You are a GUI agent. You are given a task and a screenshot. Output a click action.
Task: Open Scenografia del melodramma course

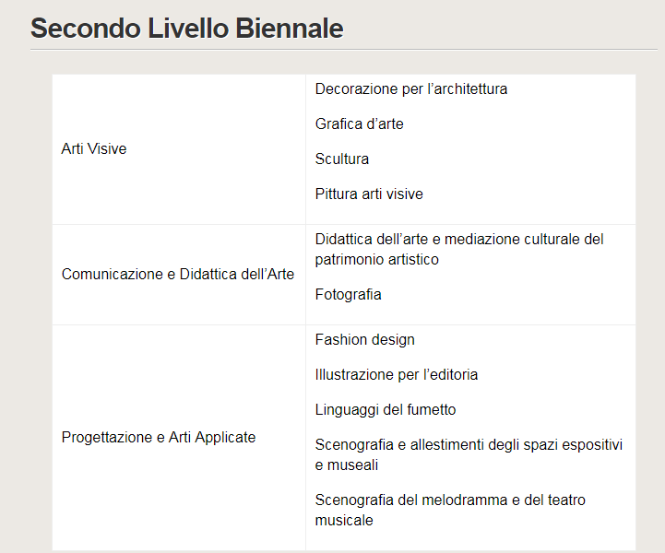tap(450, 500)
